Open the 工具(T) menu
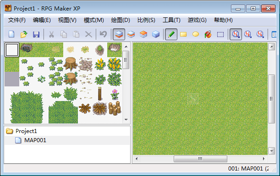This screenshot has width=280, height=176. point(171,20)
